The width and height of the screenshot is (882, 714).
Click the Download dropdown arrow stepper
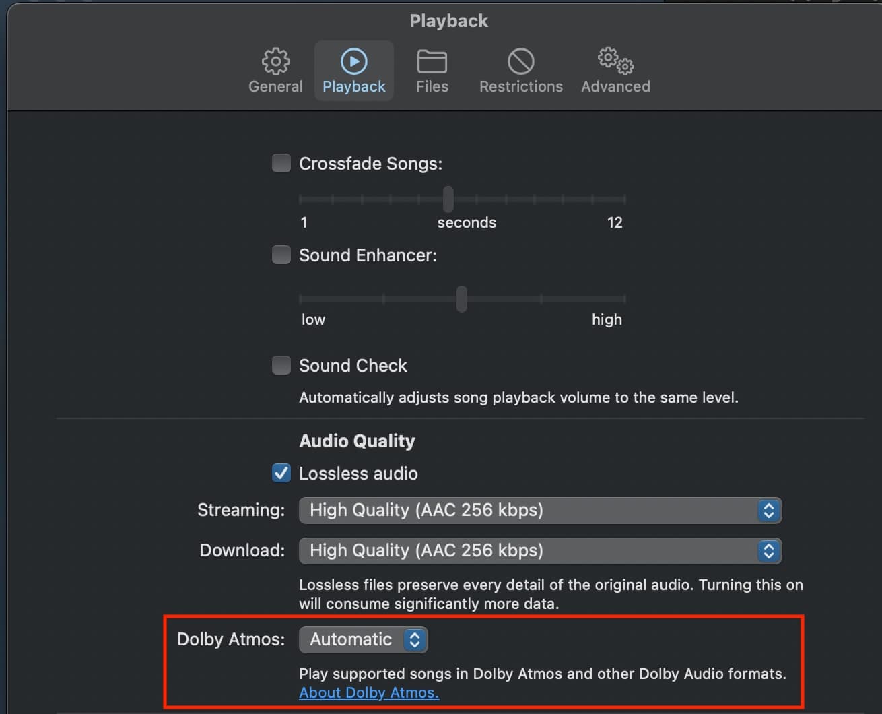coord(768,551)
